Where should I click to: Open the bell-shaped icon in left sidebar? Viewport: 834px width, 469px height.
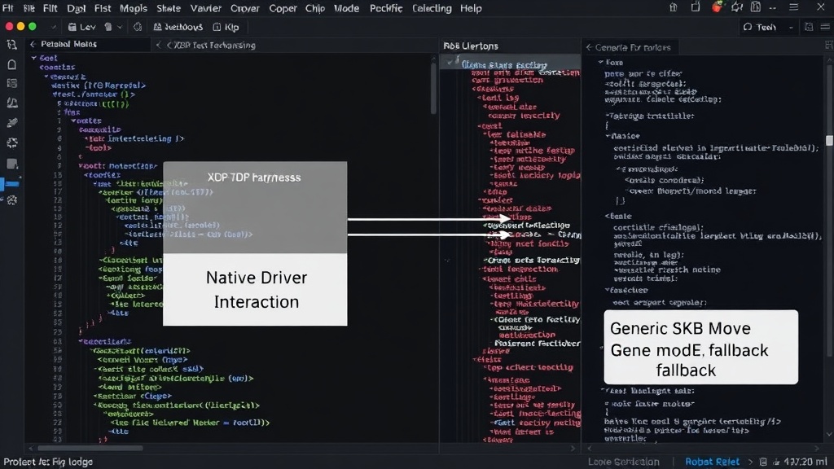pos(11,64)
